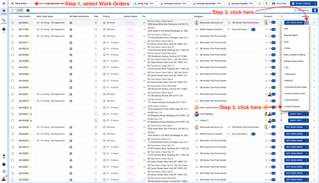Select checkbox for work order 6416048
Image resolution: width=319 pixels, height=183 pixels.
pos(12,120)
